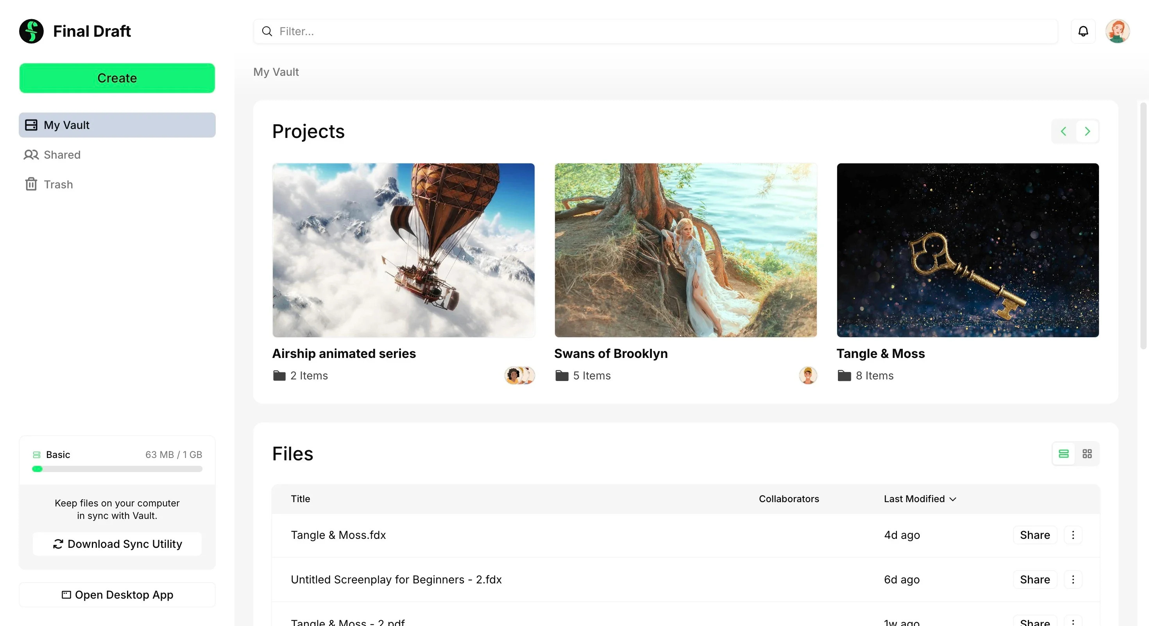
Task: Click Download Sync Utility button
Action: tap(117, 544)
